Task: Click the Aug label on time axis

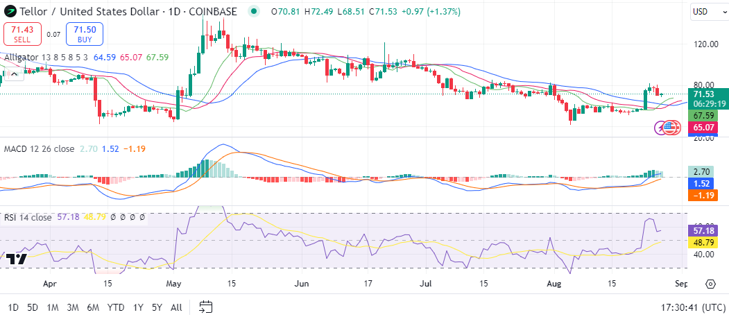Action: click(x=555, y=283)
